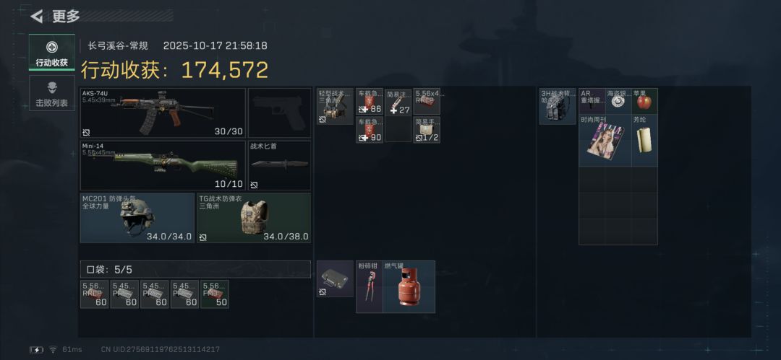Select the TG战术防弹衣 armor vest
Image resolution: width=781 pixels, height=360 pixels.
254,218
